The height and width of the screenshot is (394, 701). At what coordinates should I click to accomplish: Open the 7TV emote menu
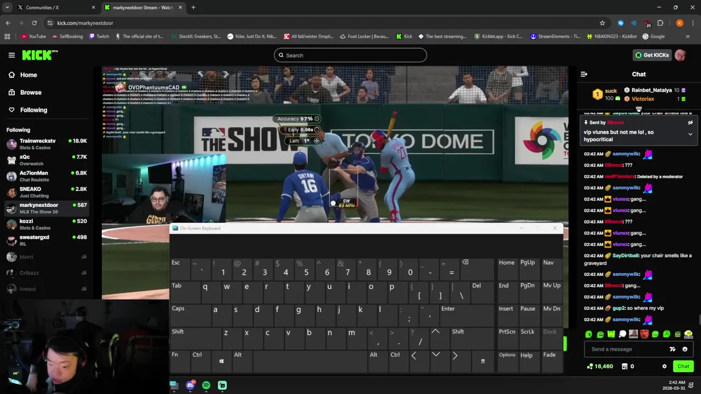673,349
